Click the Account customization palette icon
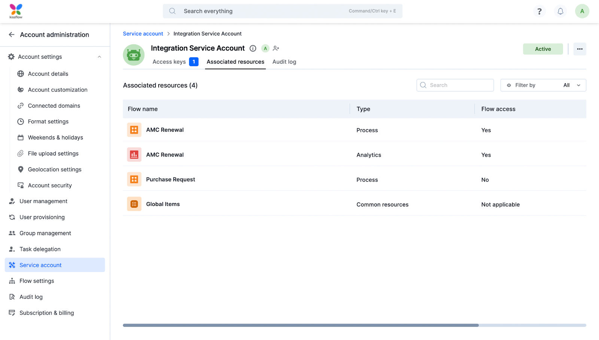The width and height of the screenshot is (599, 340). tap(21, 90)
